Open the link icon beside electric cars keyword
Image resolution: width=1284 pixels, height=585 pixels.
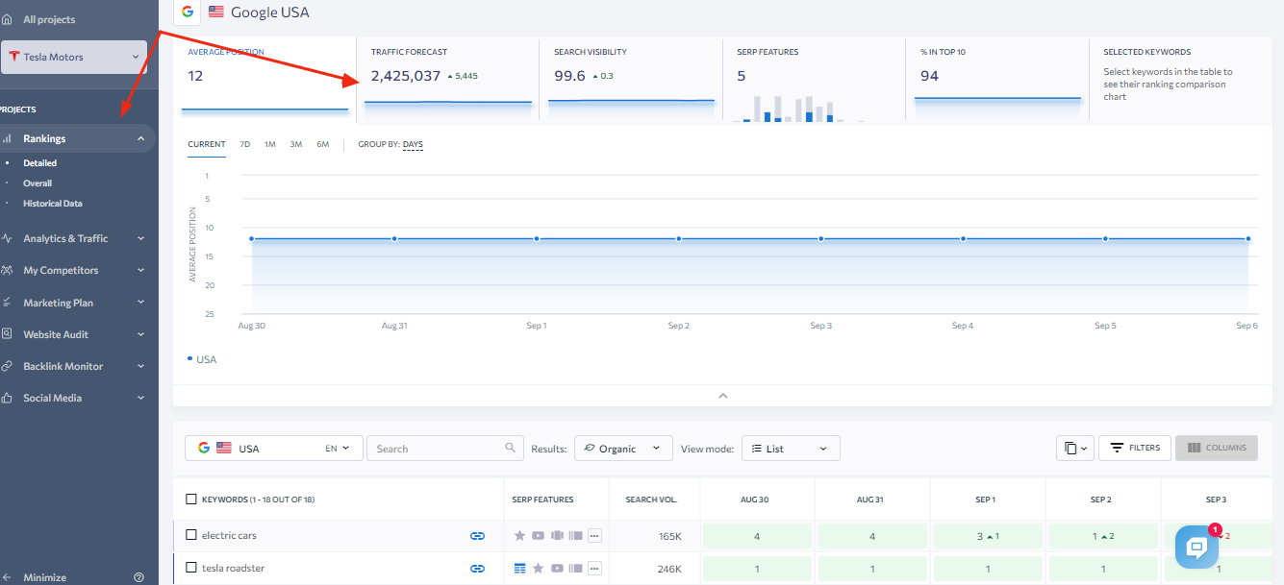478,535
